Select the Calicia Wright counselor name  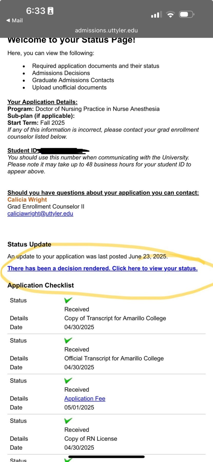pos(27,200)
